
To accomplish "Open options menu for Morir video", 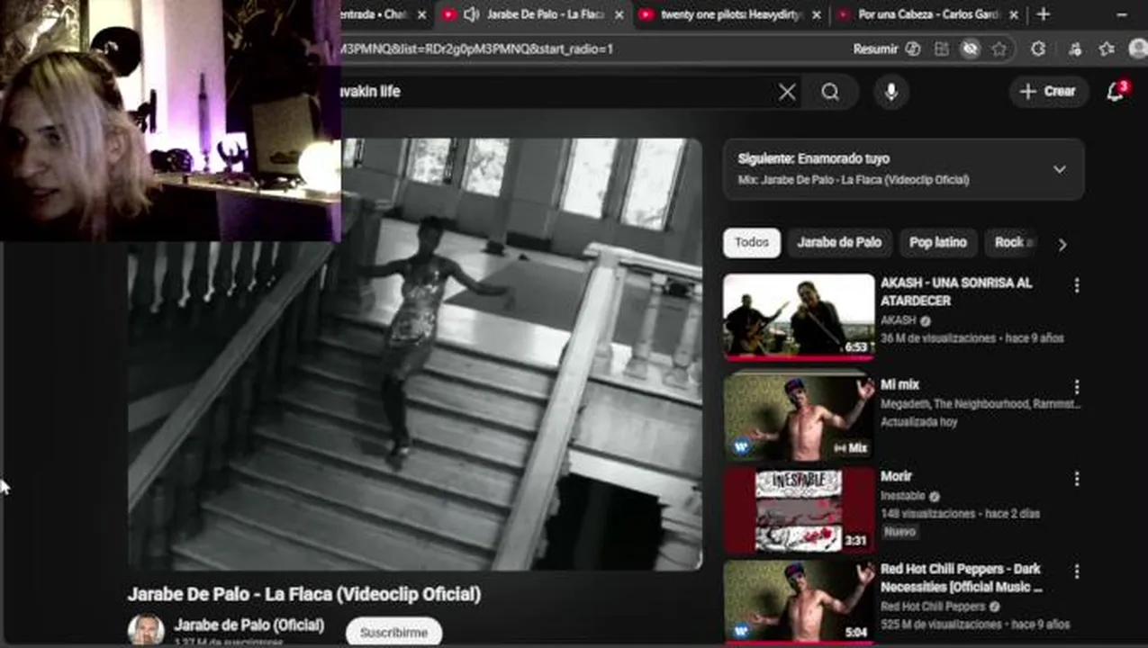I will point(1076,480).
